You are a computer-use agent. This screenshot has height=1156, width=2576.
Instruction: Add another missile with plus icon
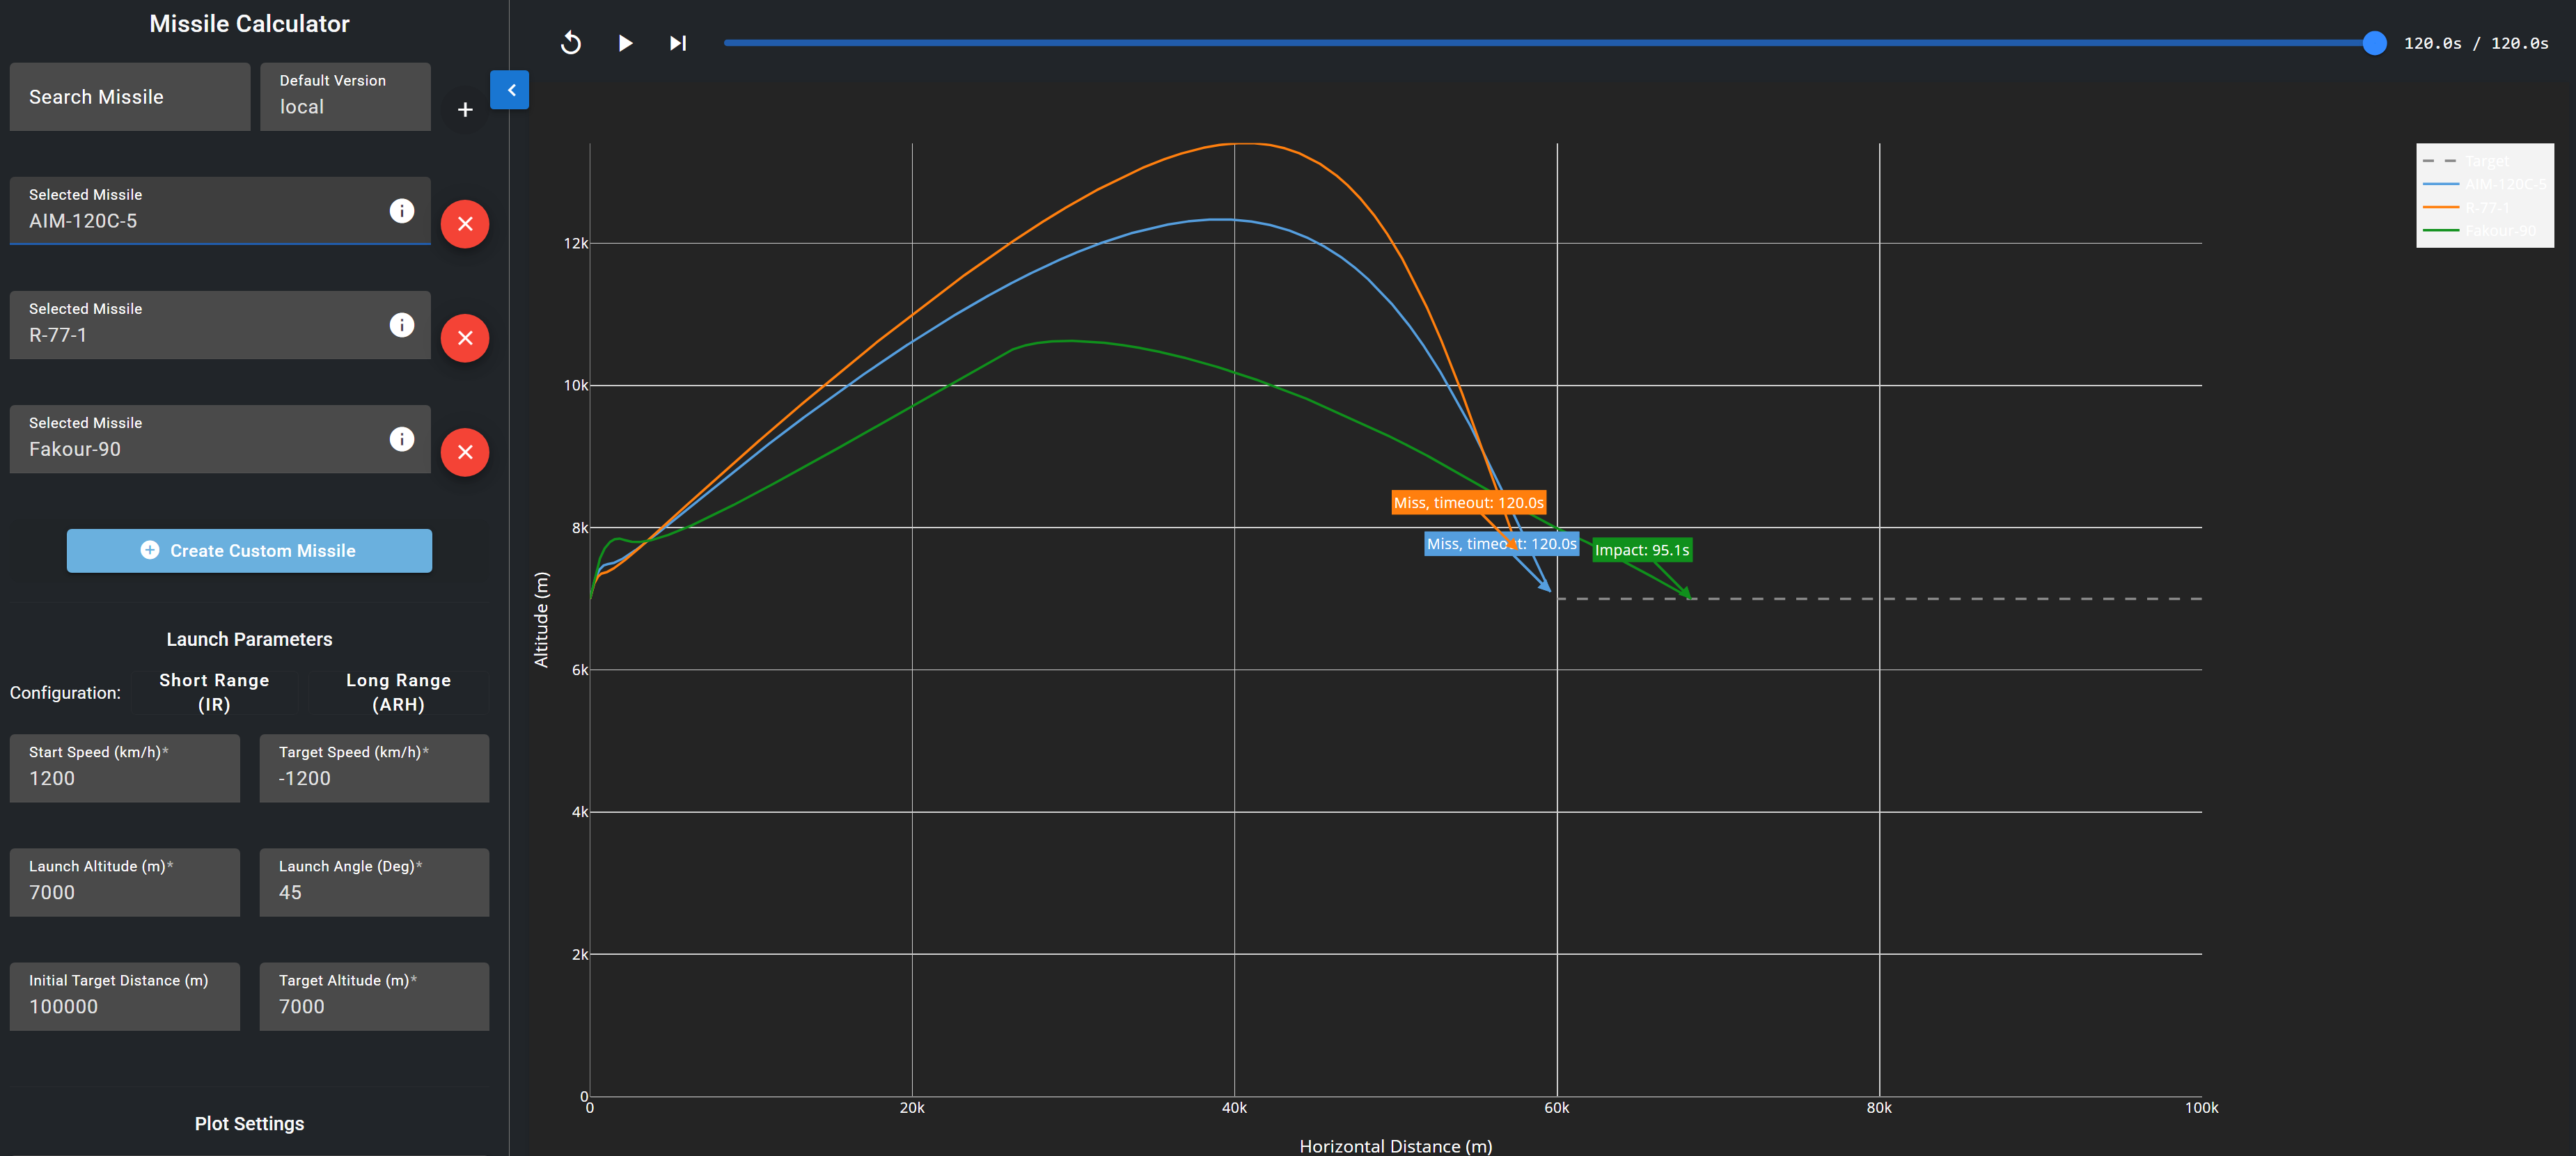(x=465, y=109)
